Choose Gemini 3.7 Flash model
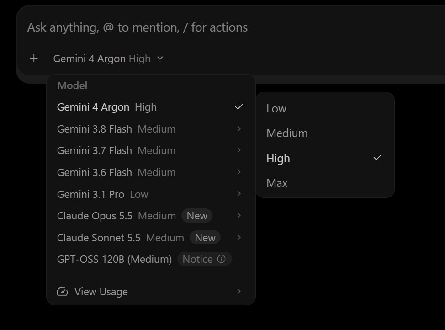Image resolution: width=445 pixels, height=330 pixels. (151, 150)
